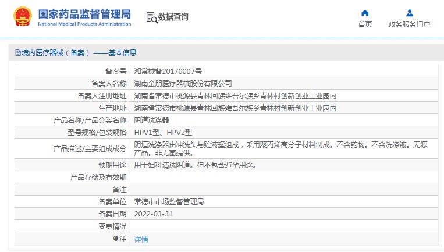Click the 备案人名称 label
This screenshot has width=444, height=252.
pyautogui.click(x=109, y=84)
